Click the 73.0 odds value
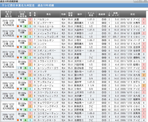The height and width of the screenshot is (122, 148). (x=116, y=103)
